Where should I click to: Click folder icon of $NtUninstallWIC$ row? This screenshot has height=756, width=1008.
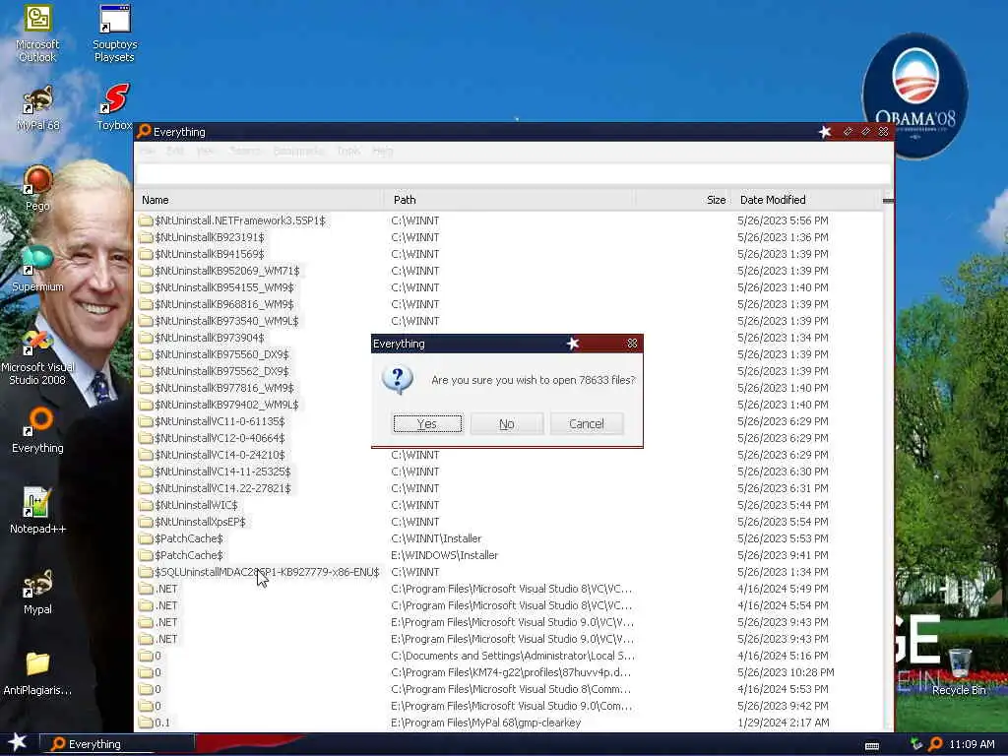pyautogui.click(x=146, y=505)
